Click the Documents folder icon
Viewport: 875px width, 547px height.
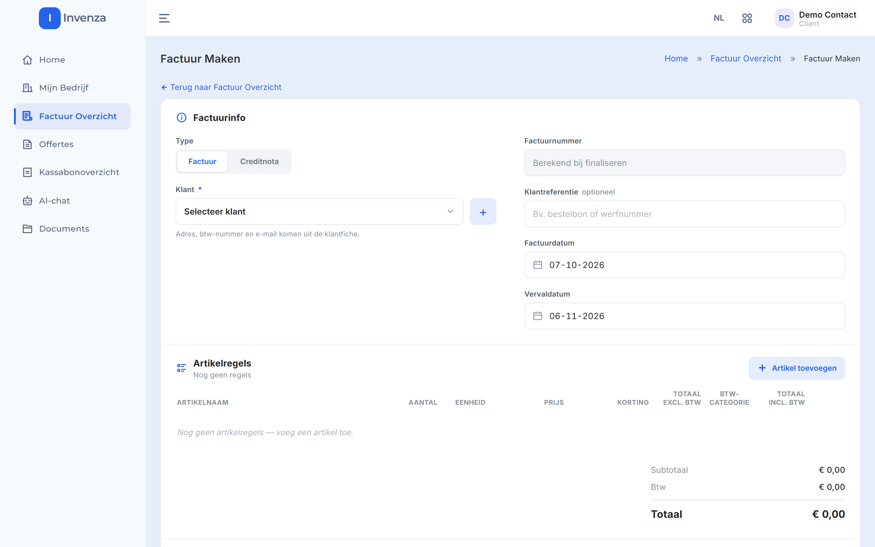pos(27,229)
